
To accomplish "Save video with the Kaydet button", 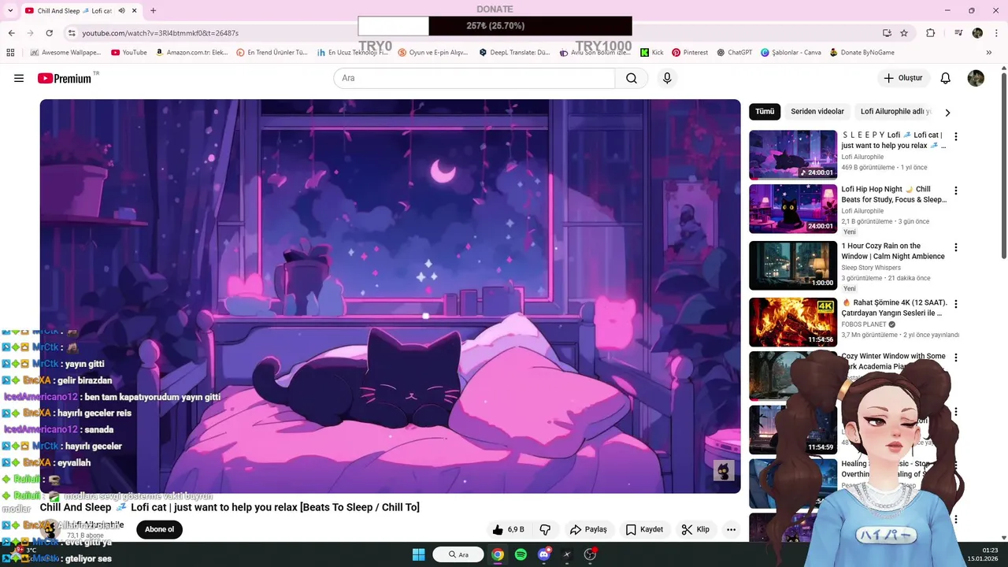I will pos(644,529).
